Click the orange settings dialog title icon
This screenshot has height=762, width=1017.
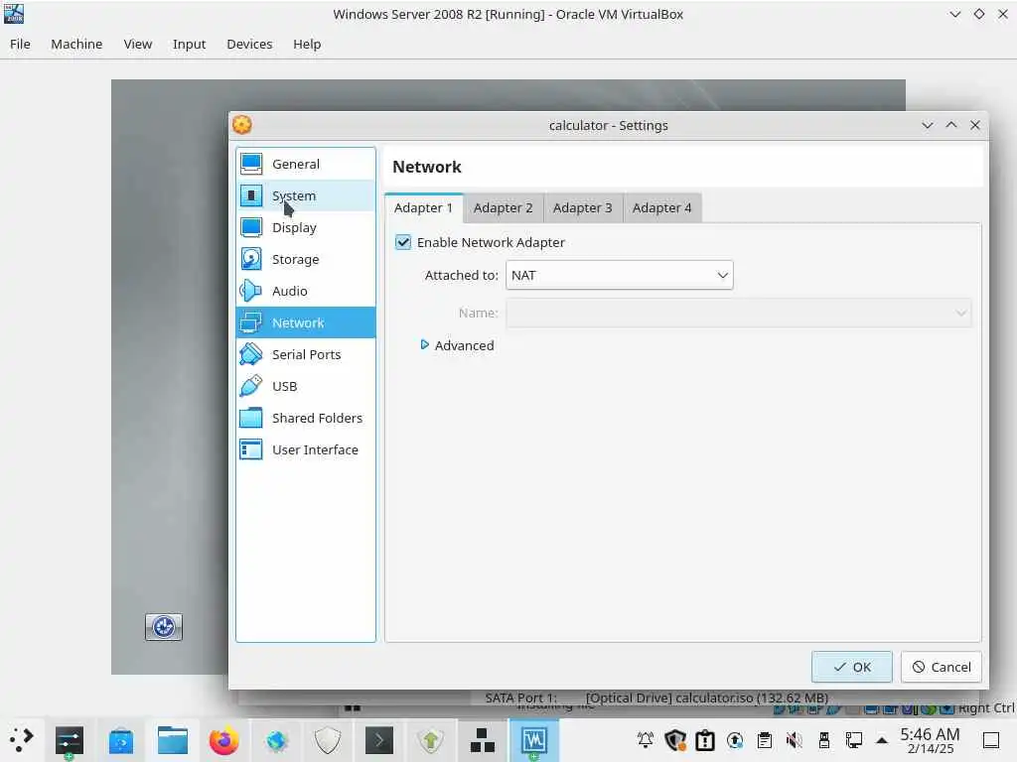[x=242, y=124]
